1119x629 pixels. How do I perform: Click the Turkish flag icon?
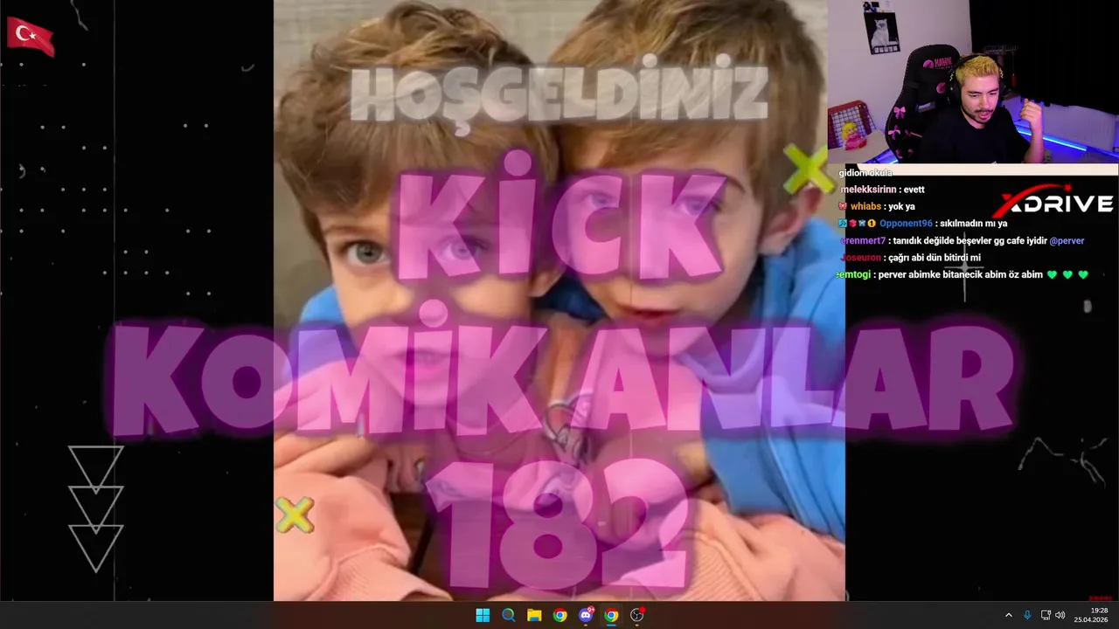(30, 37)
